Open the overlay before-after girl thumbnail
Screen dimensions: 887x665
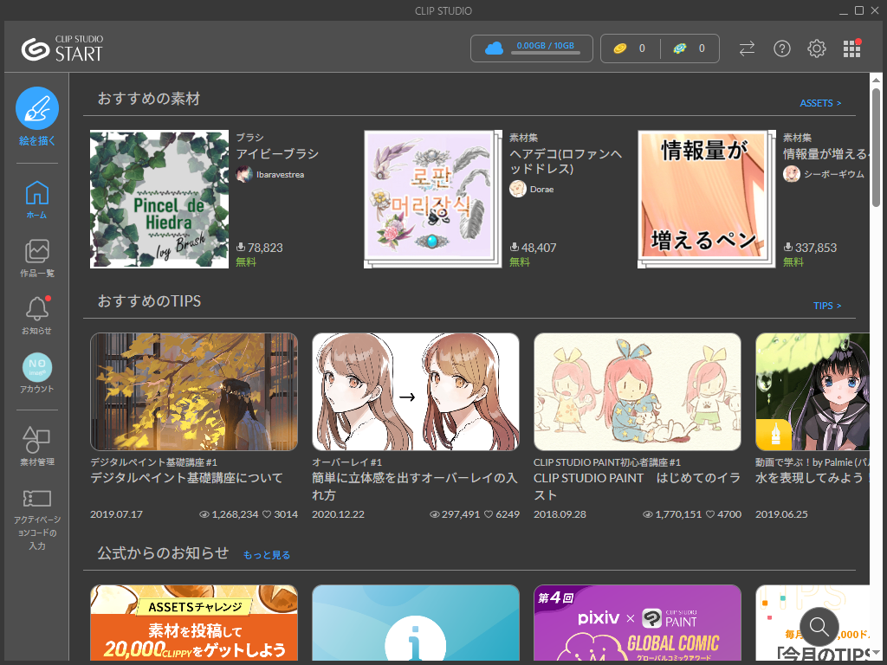pyautogui.click(x=416, y=392)
